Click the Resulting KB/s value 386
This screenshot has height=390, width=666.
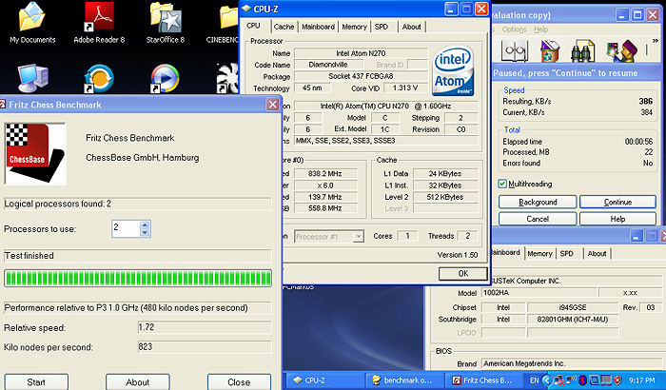[x=645, y=101]
